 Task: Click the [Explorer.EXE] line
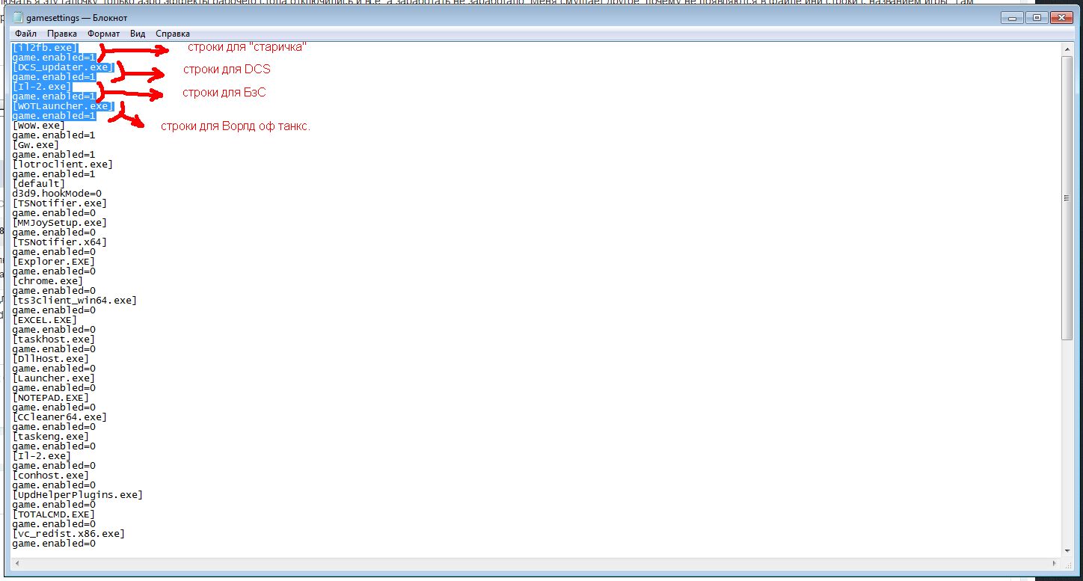coord(54,261)
